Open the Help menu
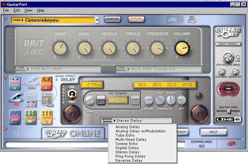The height and width of the screenshot is (164, 248). [x=41, y=10]
